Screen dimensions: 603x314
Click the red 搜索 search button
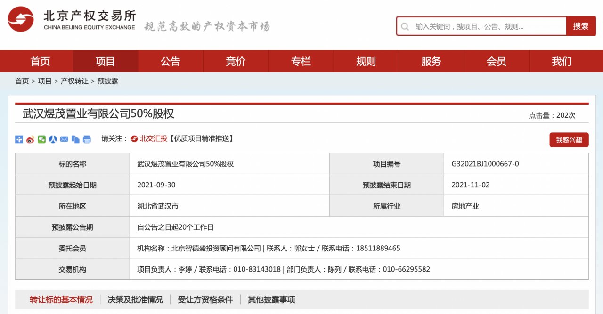coord(581,26)
